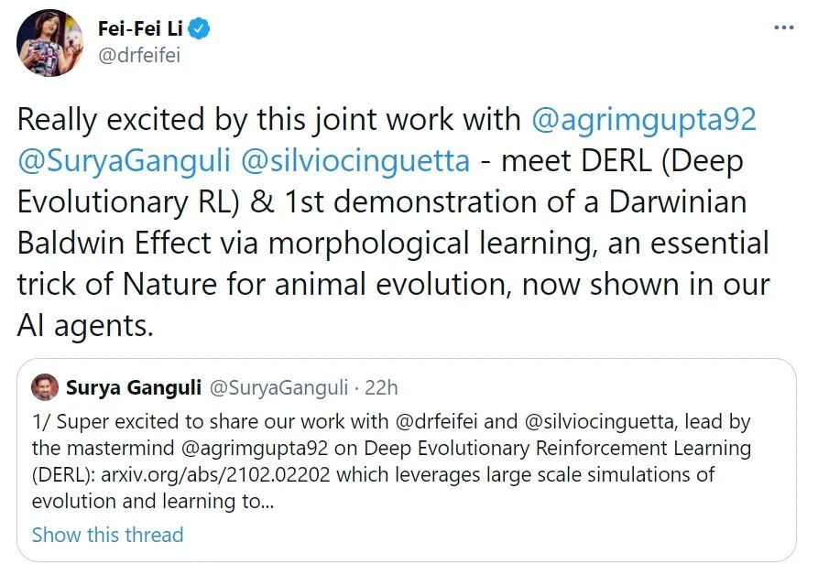Viewport: 818px width, 564px height.
Task: Expand with Show this thread
Action: click(107, 535)
